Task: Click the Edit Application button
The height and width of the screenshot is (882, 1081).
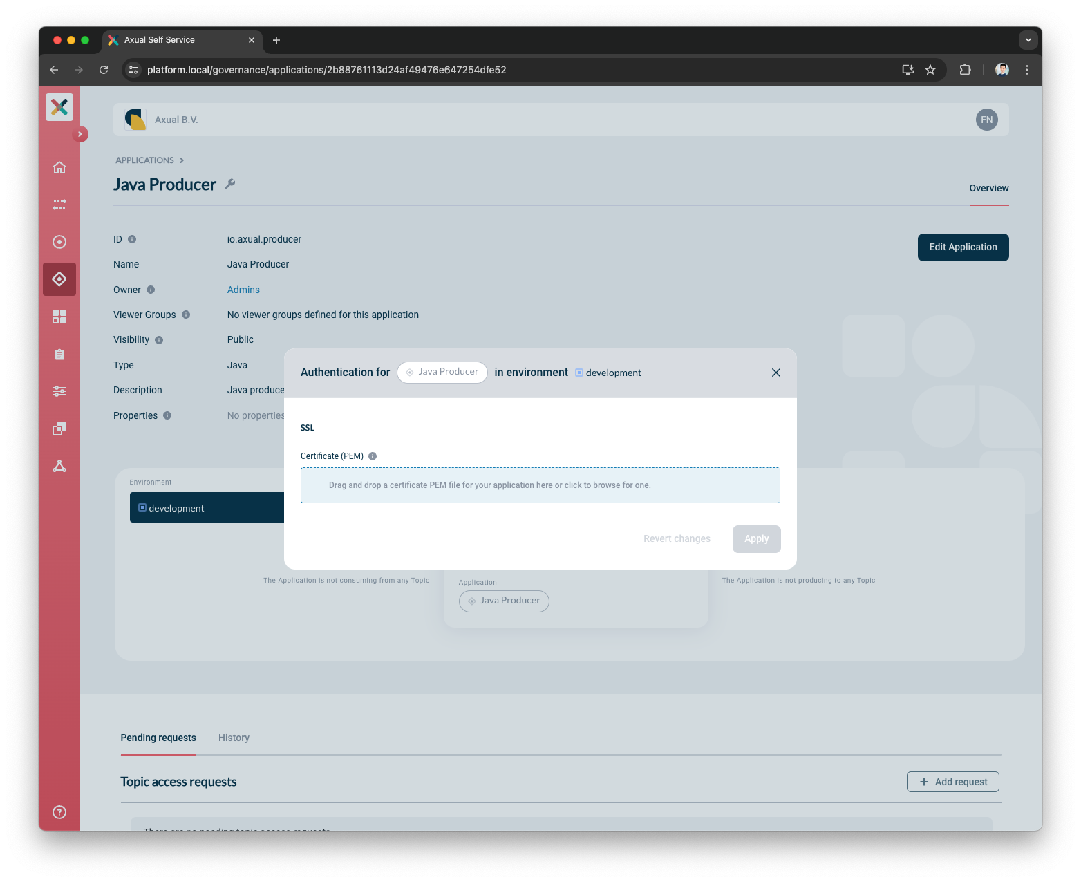Action: 963,247
